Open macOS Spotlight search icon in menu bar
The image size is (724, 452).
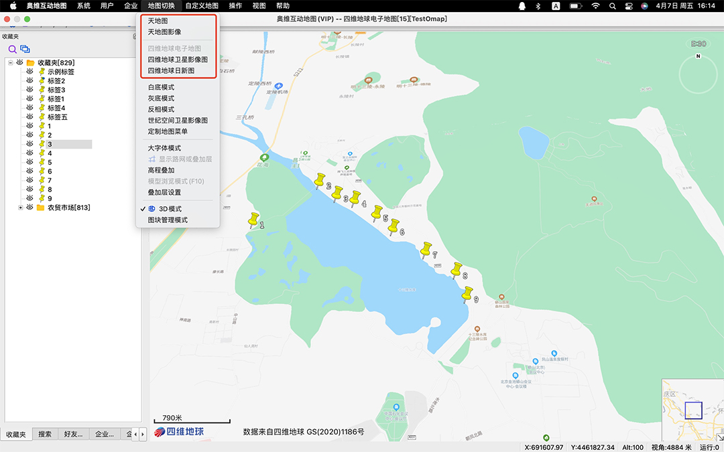[x=612, y=6]
